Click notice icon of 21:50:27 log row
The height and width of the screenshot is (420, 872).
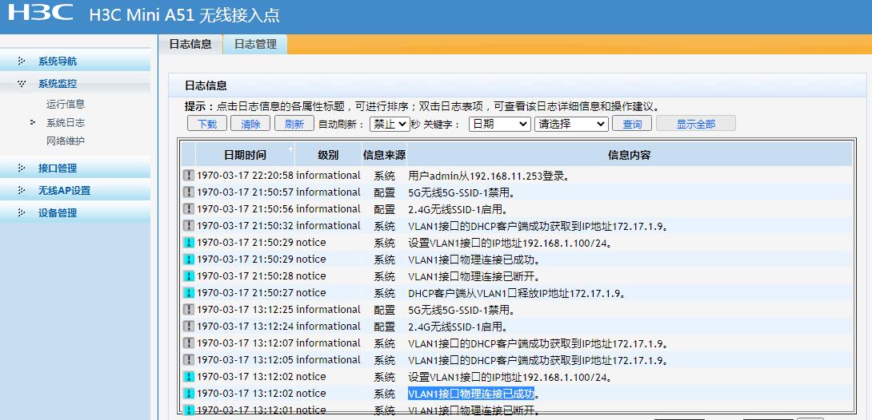click(189, 293)
